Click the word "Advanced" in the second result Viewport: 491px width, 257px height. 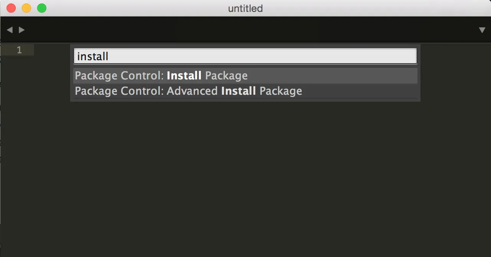tap(192, 91)
